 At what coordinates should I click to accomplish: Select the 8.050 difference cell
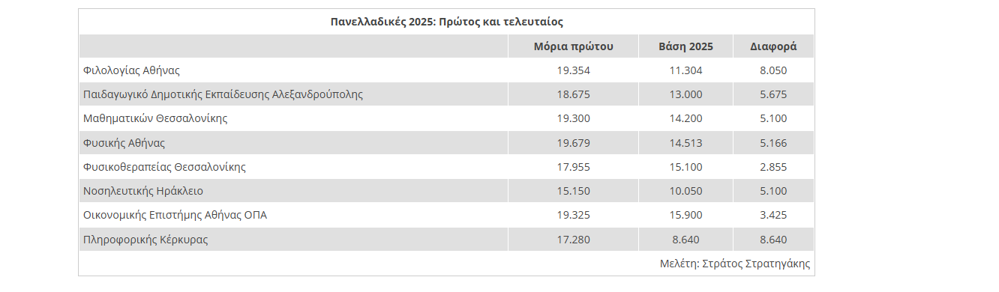[x=773, y=70]
